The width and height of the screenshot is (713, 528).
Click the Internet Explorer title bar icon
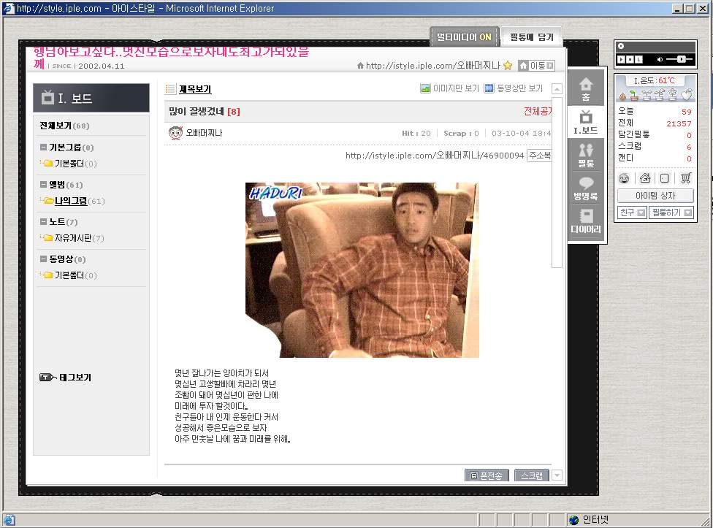(x=9, y=8)
